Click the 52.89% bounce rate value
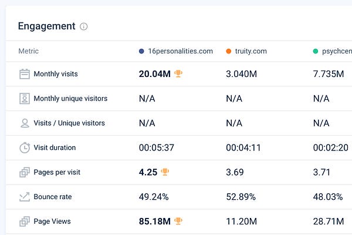Viewport: 352px width, 235px height. point(241,197)
